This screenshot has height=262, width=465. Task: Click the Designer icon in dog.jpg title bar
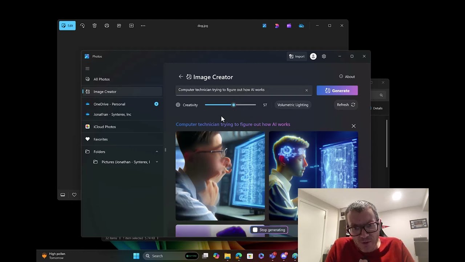pyautogui.click(x=277, y=26)
